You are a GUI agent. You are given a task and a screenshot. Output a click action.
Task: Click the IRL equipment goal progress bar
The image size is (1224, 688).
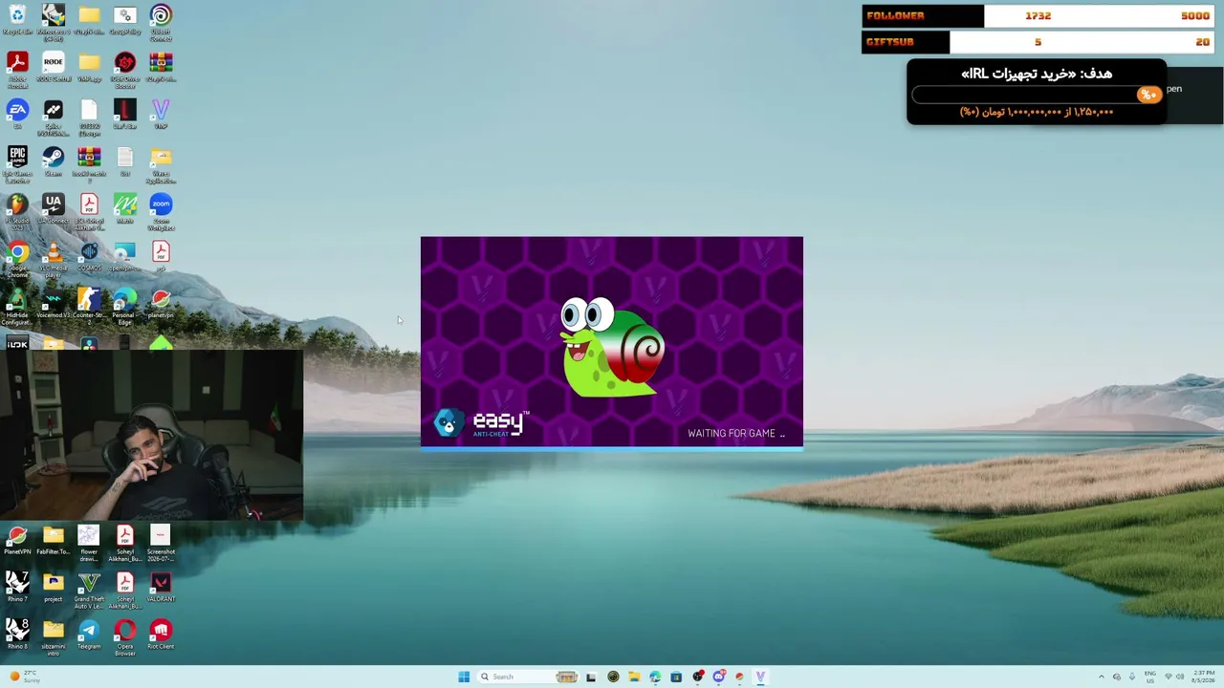click(x=1037, y=95)
